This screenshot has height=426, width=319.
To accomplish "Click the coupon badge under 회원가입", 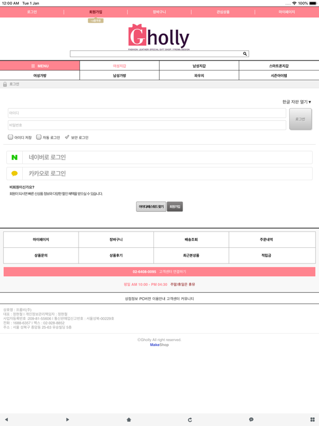I will (95, 21).
